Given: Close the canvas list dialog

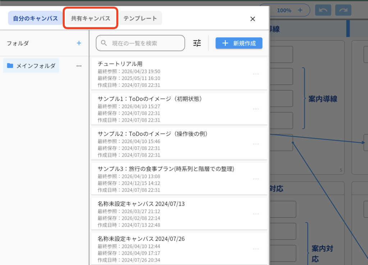Looking at the screenshot, I should 253,19.
